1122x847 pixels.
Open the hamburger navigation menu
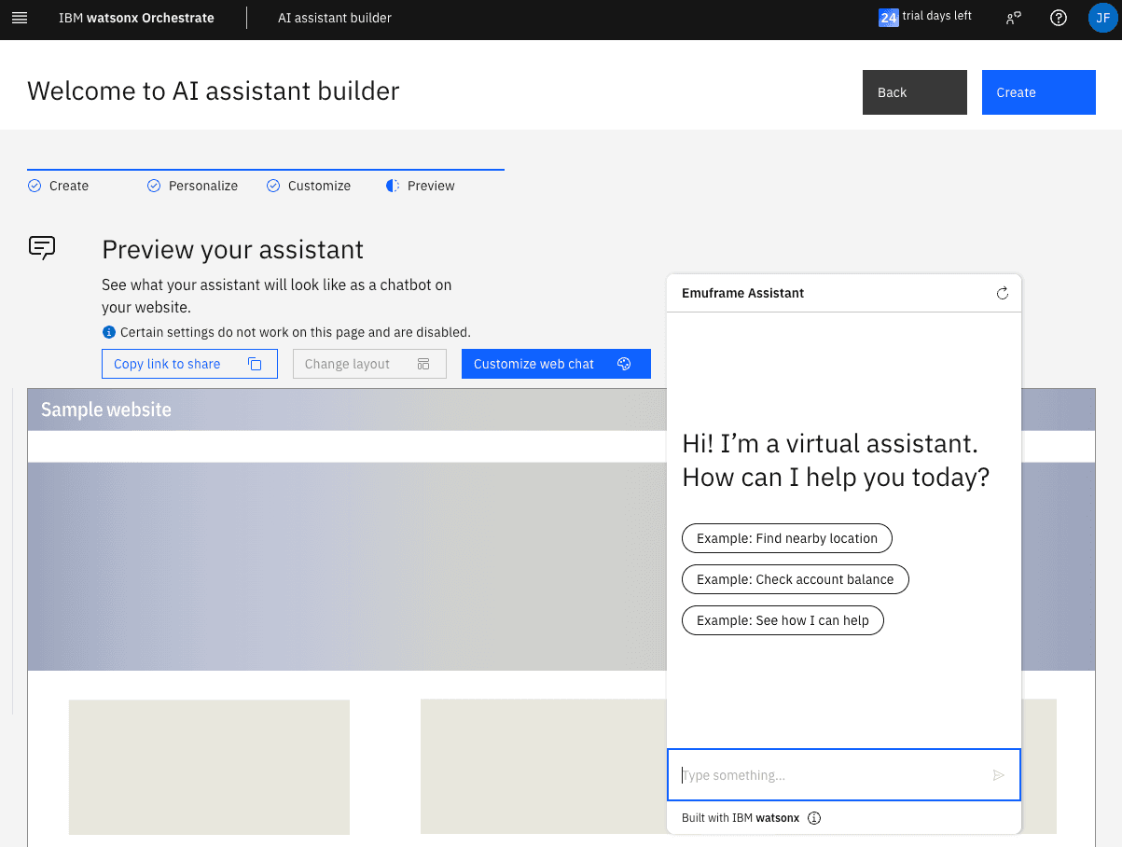20,18
